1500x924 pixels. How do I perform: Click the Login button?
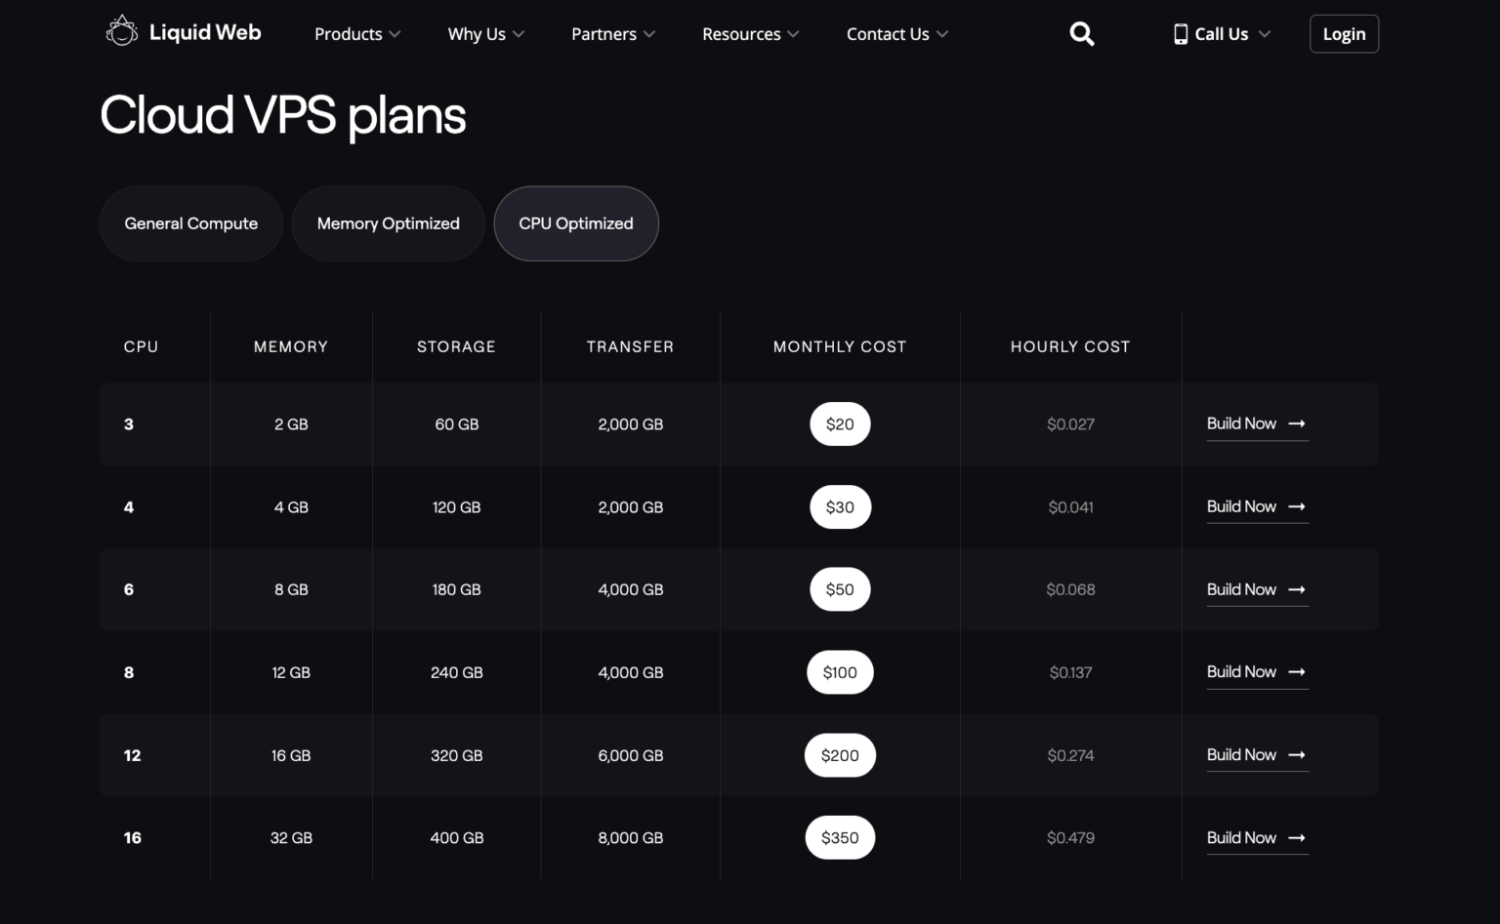click(1344, 33)
